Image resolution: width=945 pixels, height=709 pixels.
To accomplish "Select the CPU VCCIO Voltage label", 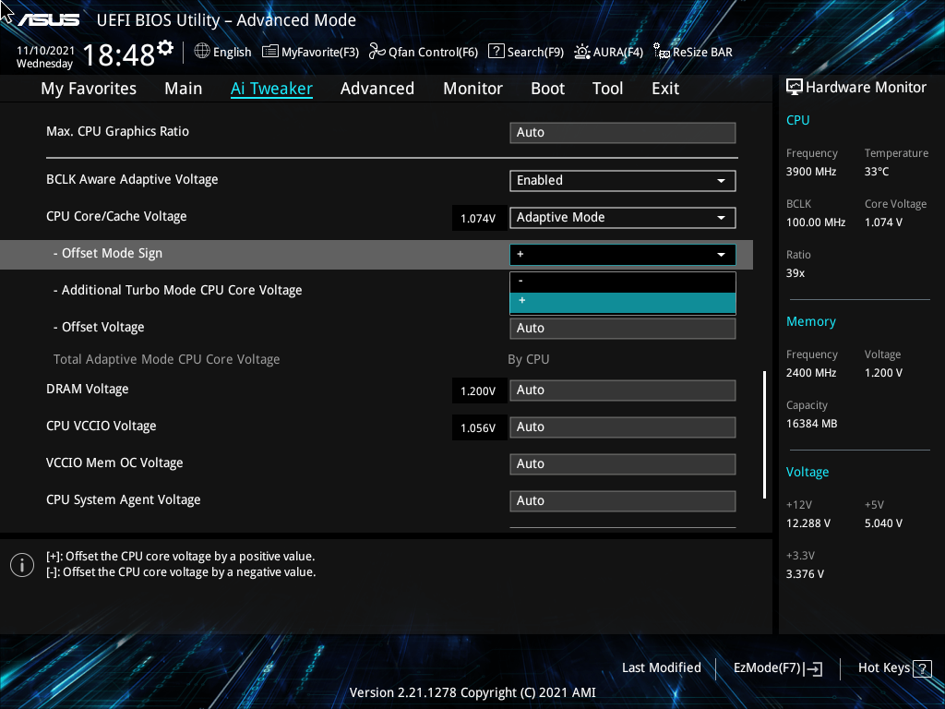I will coord(102,426).
